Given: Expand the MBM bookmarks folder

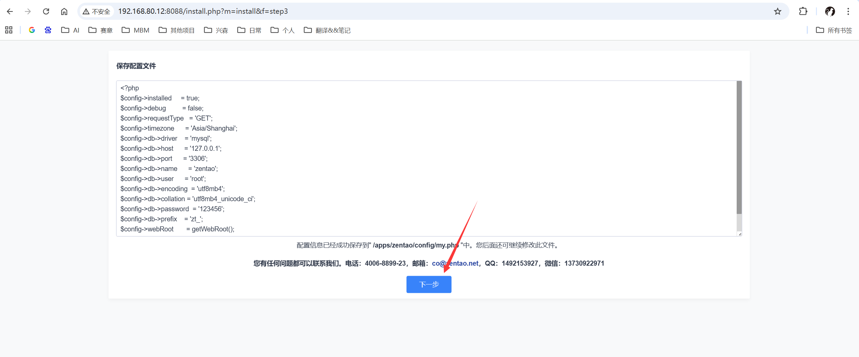Looking at the screenshot, I should point(135,30).
